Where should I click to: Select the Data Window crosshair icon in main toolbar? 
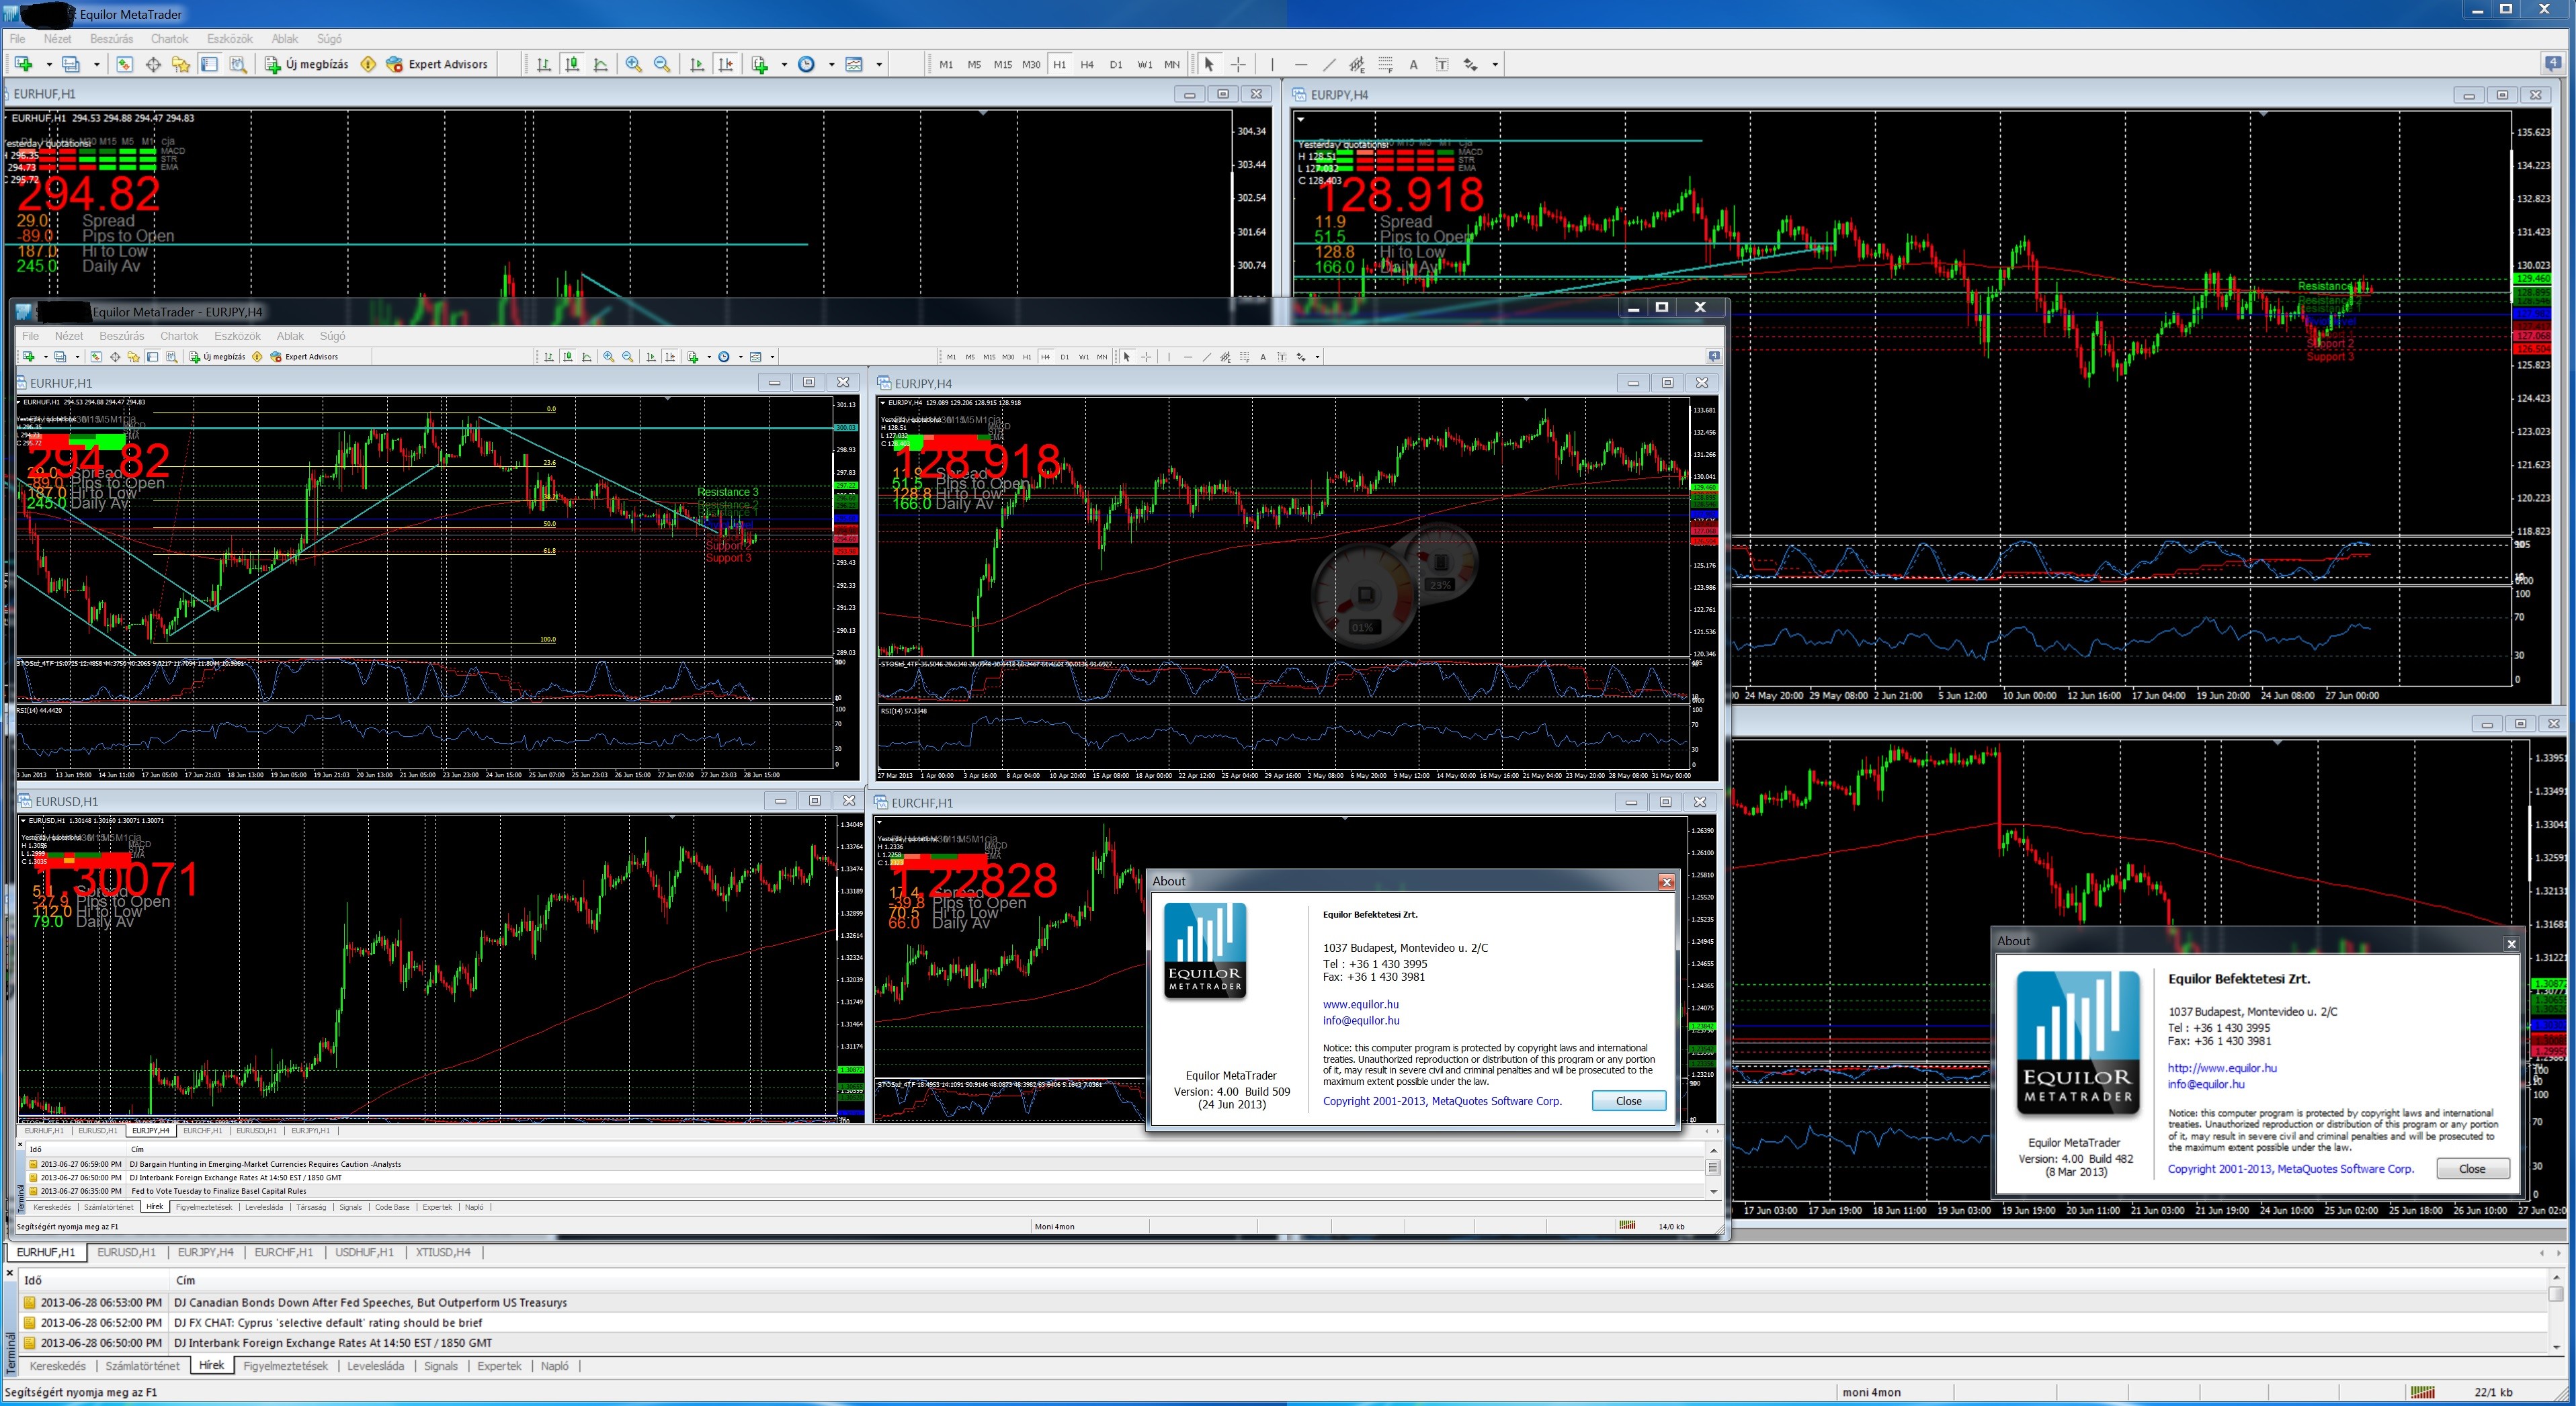click(153, 64)
